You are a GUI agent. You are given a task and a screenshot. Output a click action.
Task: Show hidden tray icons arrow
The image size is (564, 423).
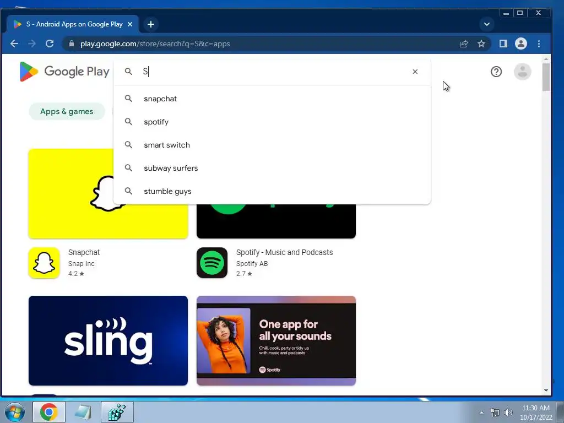481,413
